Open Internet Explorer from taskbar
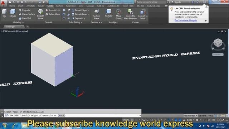 point(15,126)
